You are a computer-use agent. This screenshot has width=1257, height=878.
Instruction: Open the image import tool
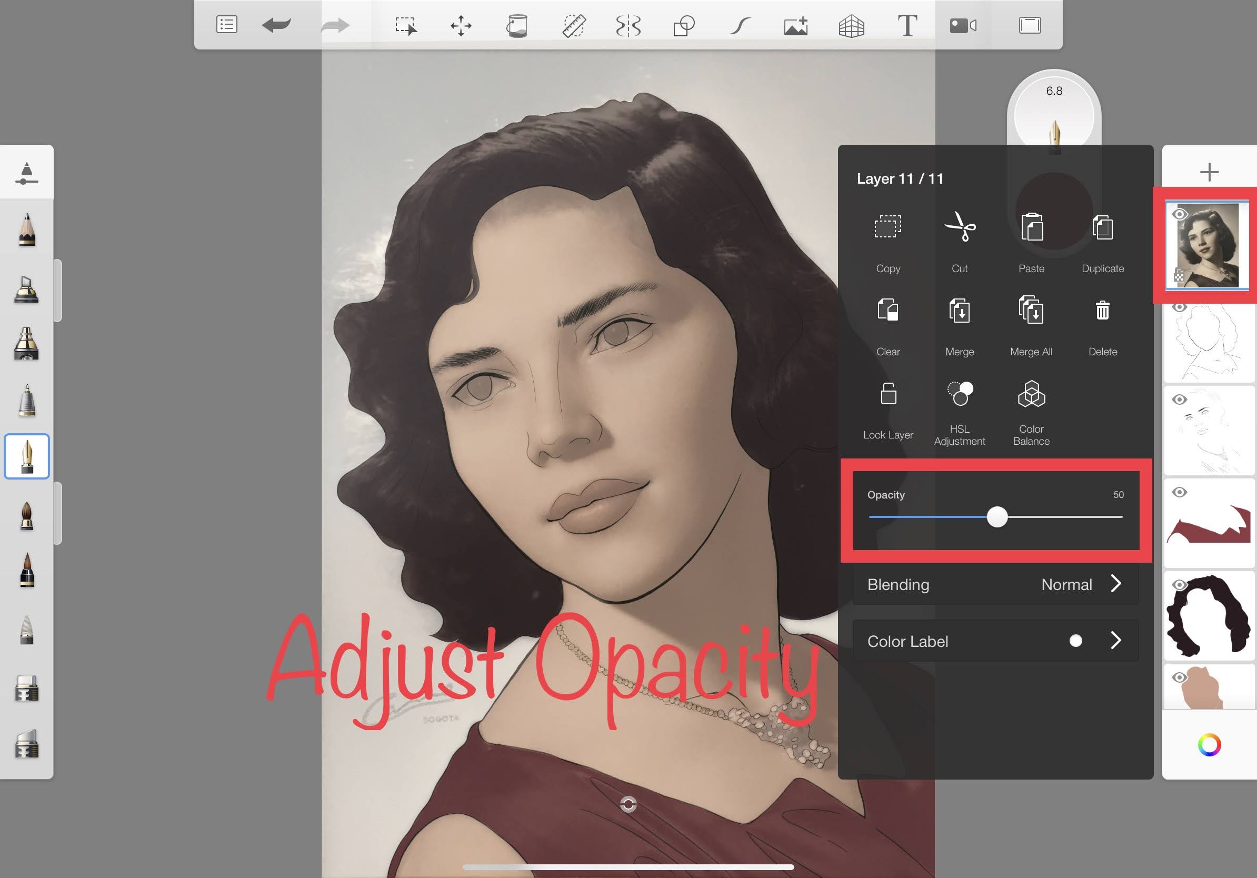(795, 25)
